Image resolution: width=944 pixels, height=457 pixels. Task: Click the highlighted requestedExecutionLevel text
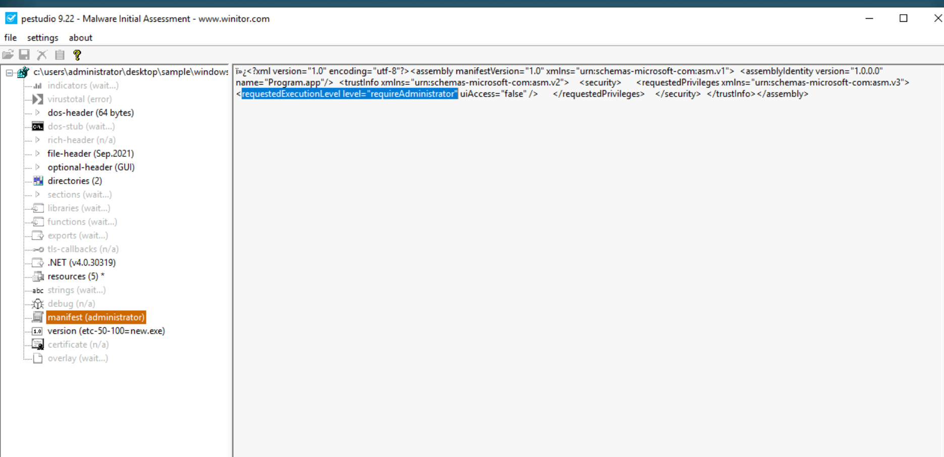point(349,94)
